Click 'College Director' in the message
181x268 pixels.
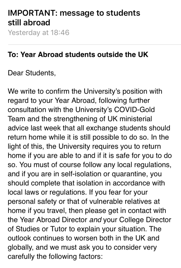145,220
